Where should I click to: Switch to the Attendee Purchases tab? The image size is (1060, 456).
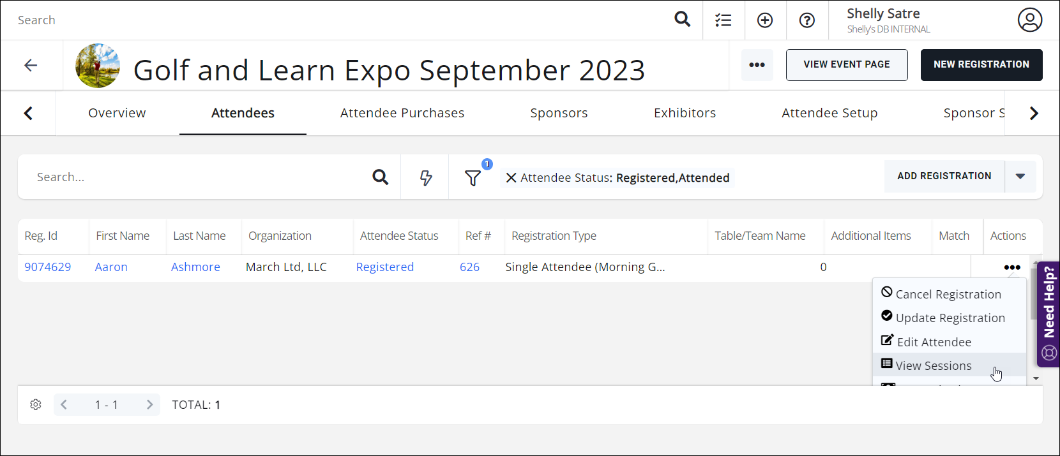pos(402,113)
